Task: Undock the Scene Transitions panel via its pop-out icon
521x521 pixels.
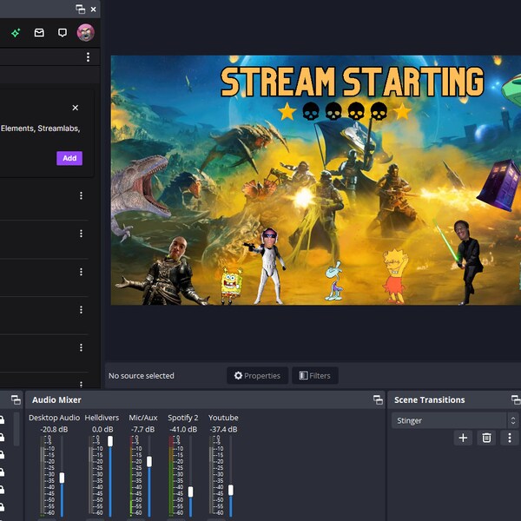Action: 516,399
